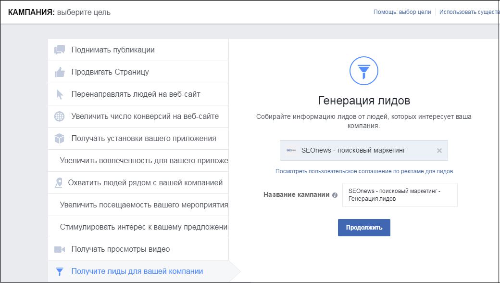Click the large circular funnel icon above Генерация лидов
500x283 pixels.
364,71
